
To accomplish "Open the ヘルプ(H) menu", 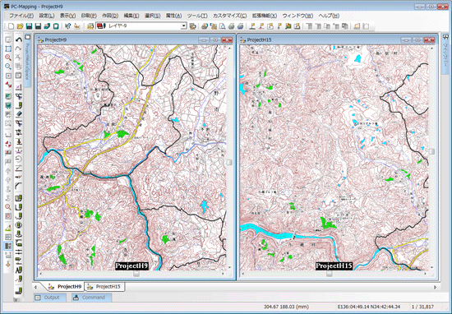I will 329,16.
